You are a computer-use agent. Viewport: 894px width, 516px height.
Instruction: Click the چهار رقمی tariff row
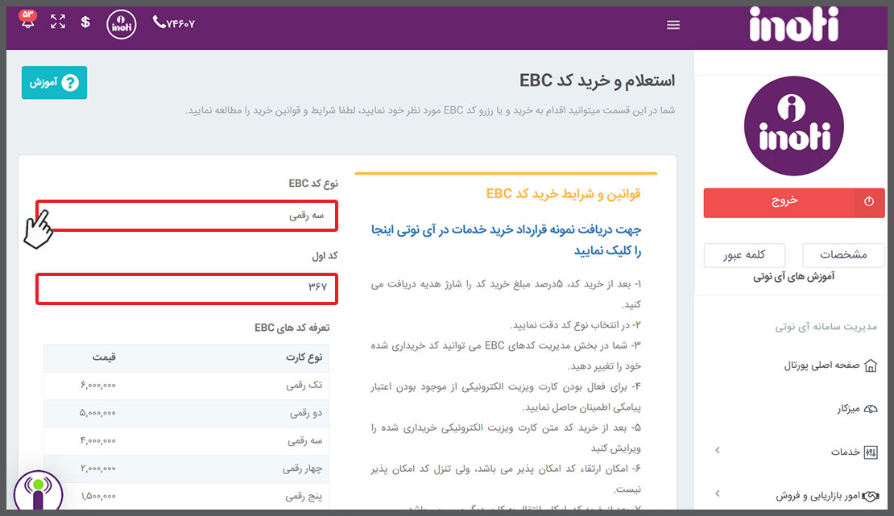(186, 469)
